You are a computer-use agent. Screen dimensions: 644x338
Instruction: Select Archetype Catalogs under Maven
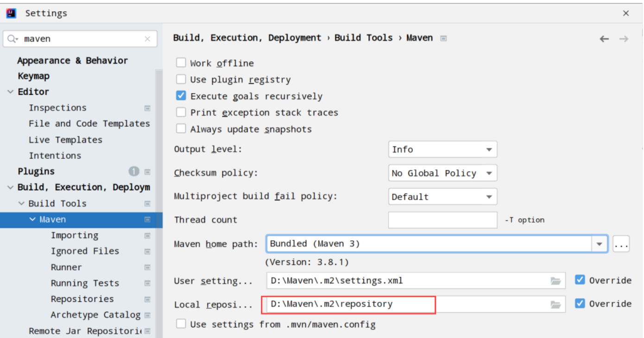tap(95, 315)
